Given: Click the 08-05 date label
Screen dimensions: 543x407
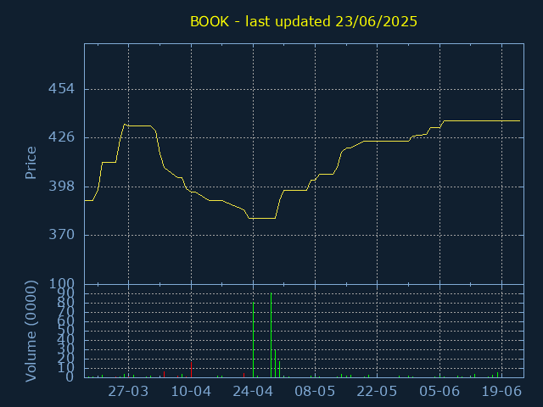Looking at the screenshot, I should [315, 392].
